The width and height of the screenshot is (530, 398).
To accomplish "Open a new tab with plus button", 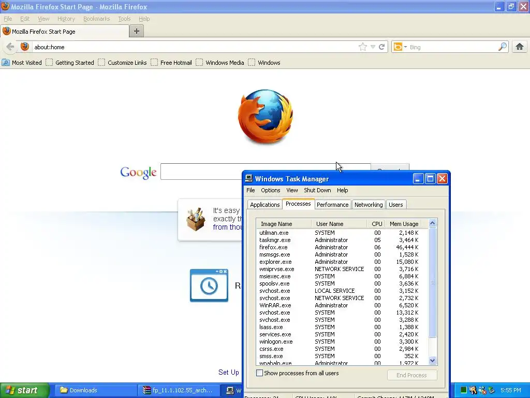I will pyautogui.click(x=137, y=31).
